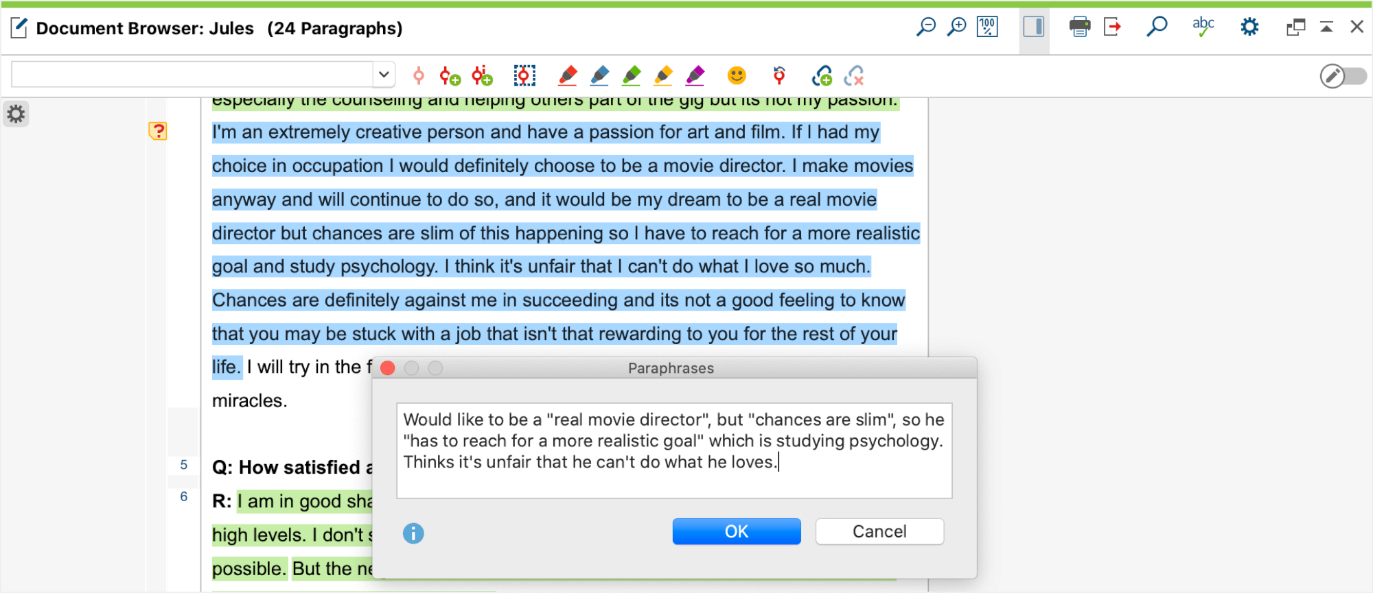Toggle the edit mode switch
Screen dimensions: 1373x593
1343,75
